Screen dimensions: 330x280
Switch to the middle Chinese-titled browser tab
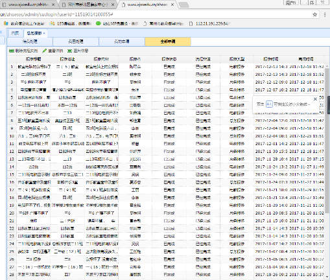coord(88,5)
